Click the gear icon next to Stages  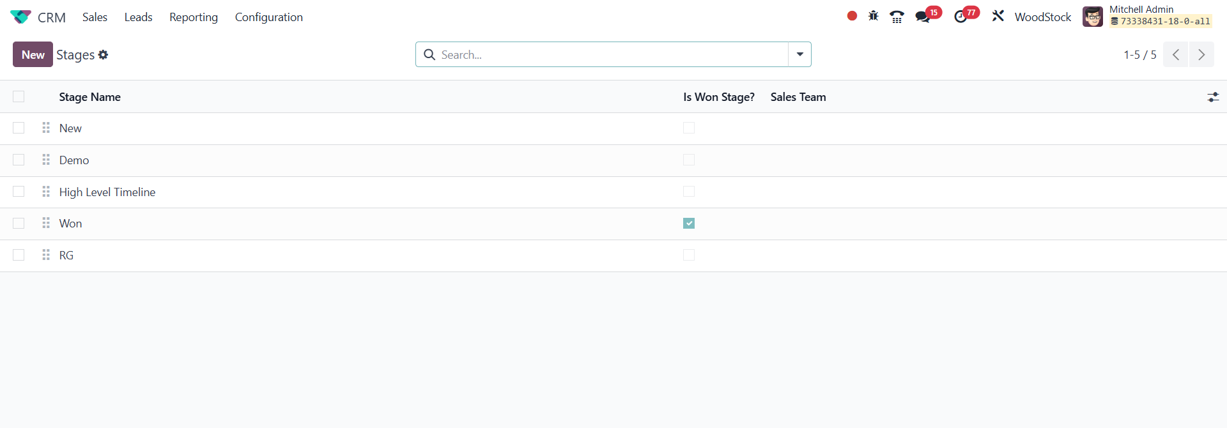point(104,55)
